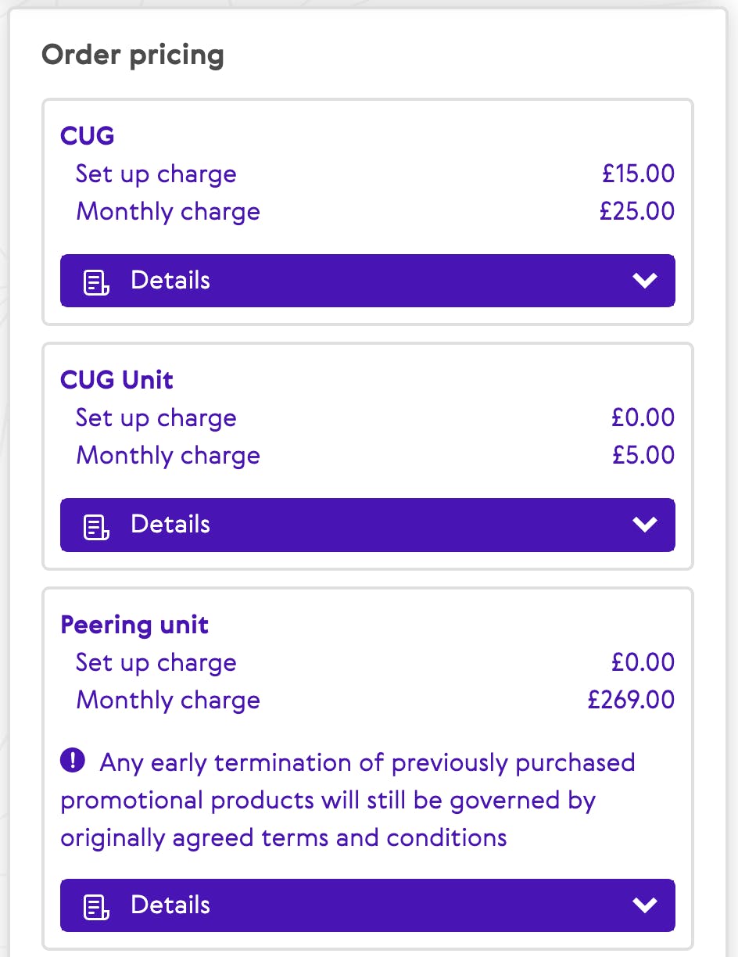738x957 pixels.
Task: Select the Peering unit product title
Action: 134,625
